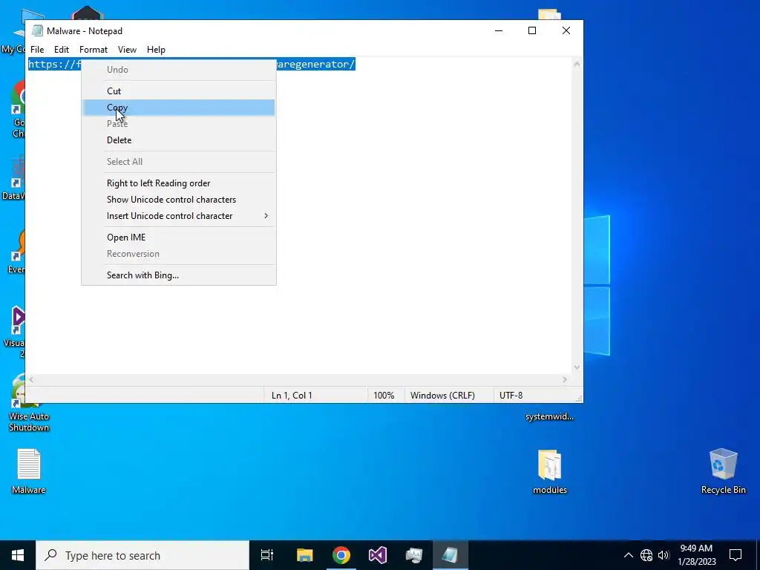Select Delete from the context menu
The width and height of the screenshot is (760, 570).
178,140
